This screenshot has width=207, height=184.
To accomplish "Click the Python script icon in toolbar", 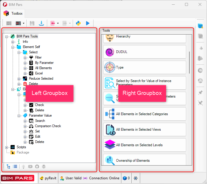I will [x=78, y=23].
